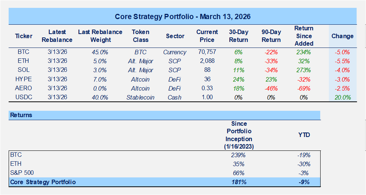Select the USDC ticker cell
The image size is (366, 195).
tap(24, 97)
